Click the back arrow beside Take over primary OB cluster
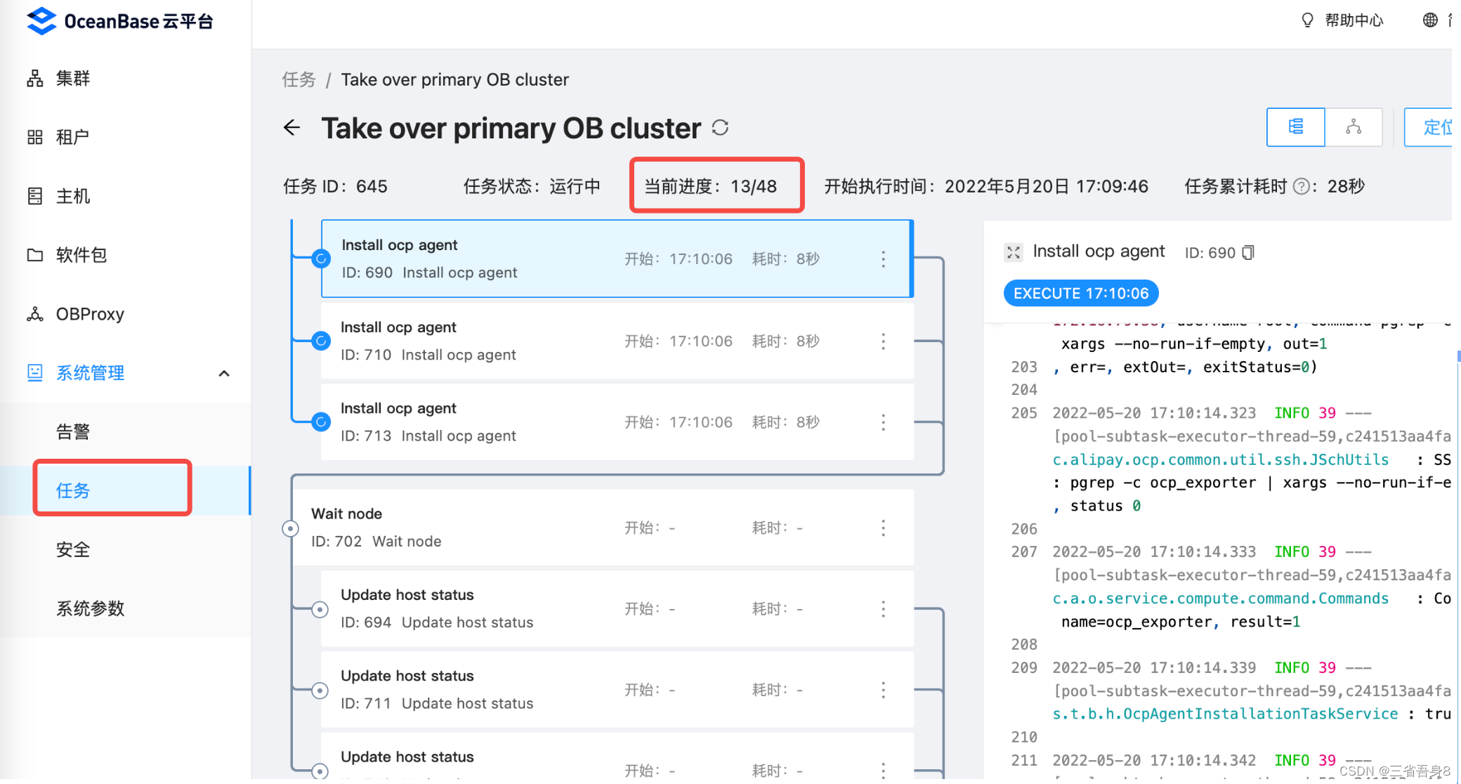Viewport: 1461px width, 784px height. 292,128
